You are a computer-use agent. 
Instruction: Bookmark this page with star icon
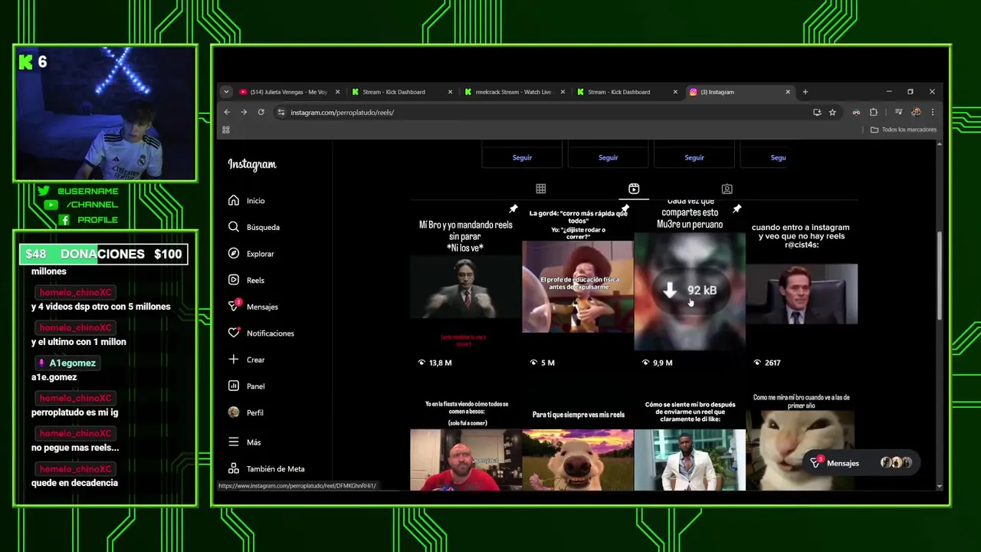point(832,112)
